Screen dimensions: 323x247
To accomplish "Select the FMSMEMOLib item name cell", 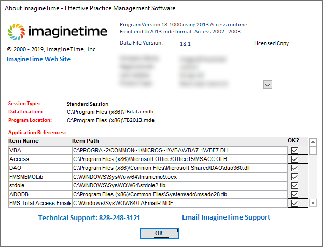I will click(x=40, y=177).
